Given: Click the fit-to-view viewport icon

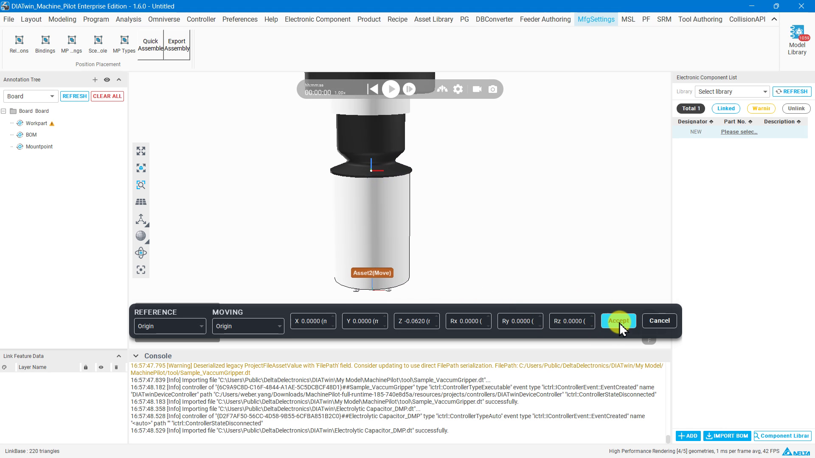Looking at the screenshot, I should coord(141,151).
